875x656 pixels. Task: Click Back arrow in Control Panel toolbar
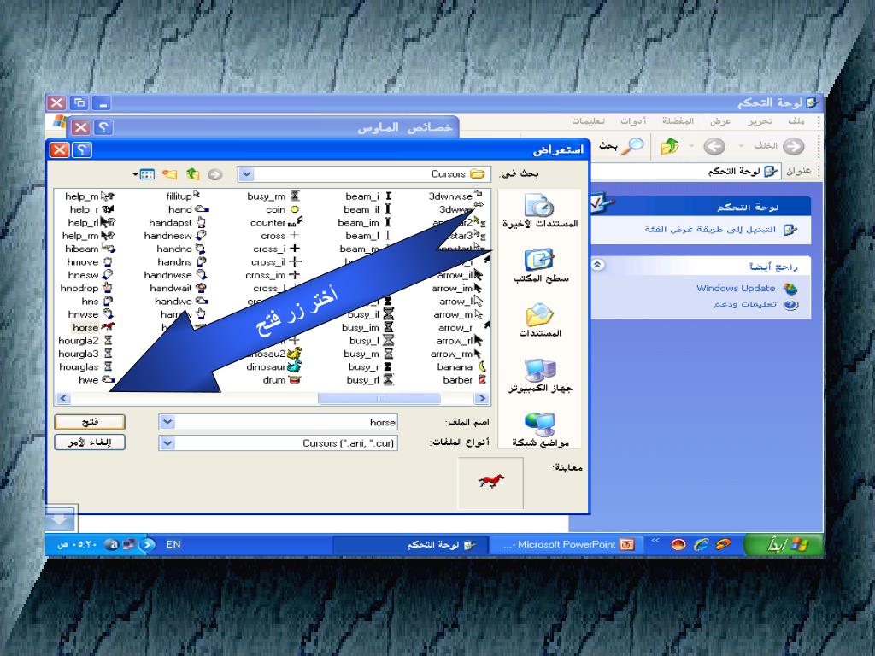pos(794,147)
